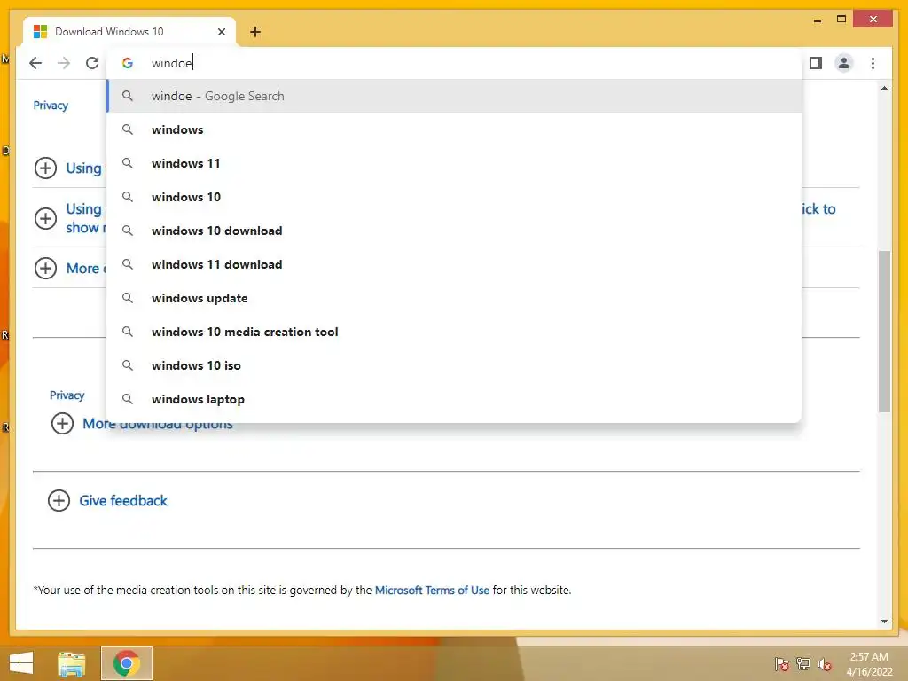Choose 'windows 10 media creation tool' suggestion
Image resolution: width=908 pixels, height=681 pixels.
(x=455, y=332)
